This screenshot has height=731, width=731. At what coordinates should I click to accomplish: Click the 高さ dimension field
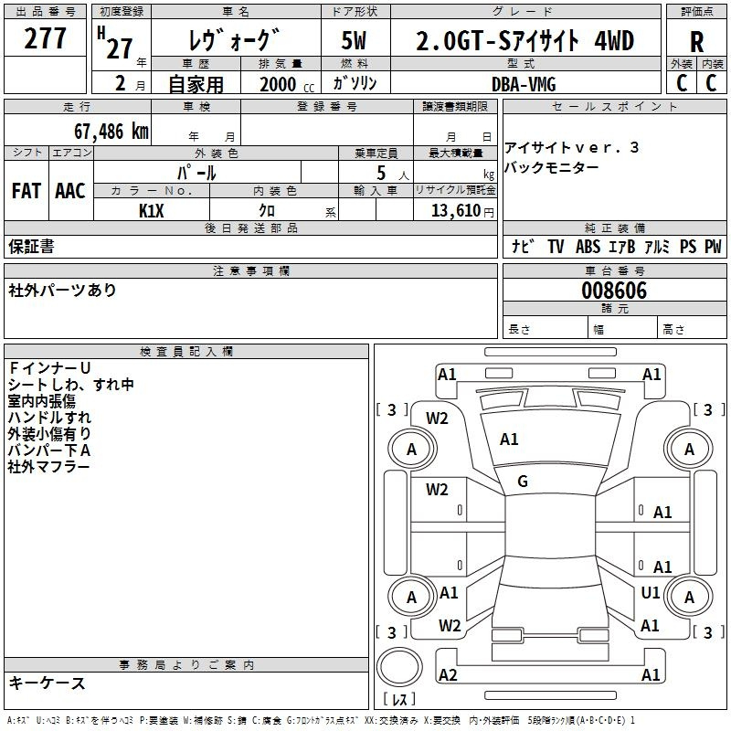692,328
